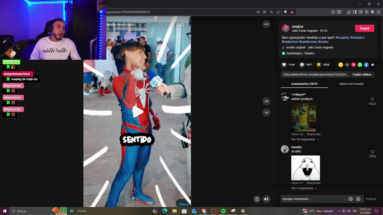Open the embed code icon

[x=347, y=64]
